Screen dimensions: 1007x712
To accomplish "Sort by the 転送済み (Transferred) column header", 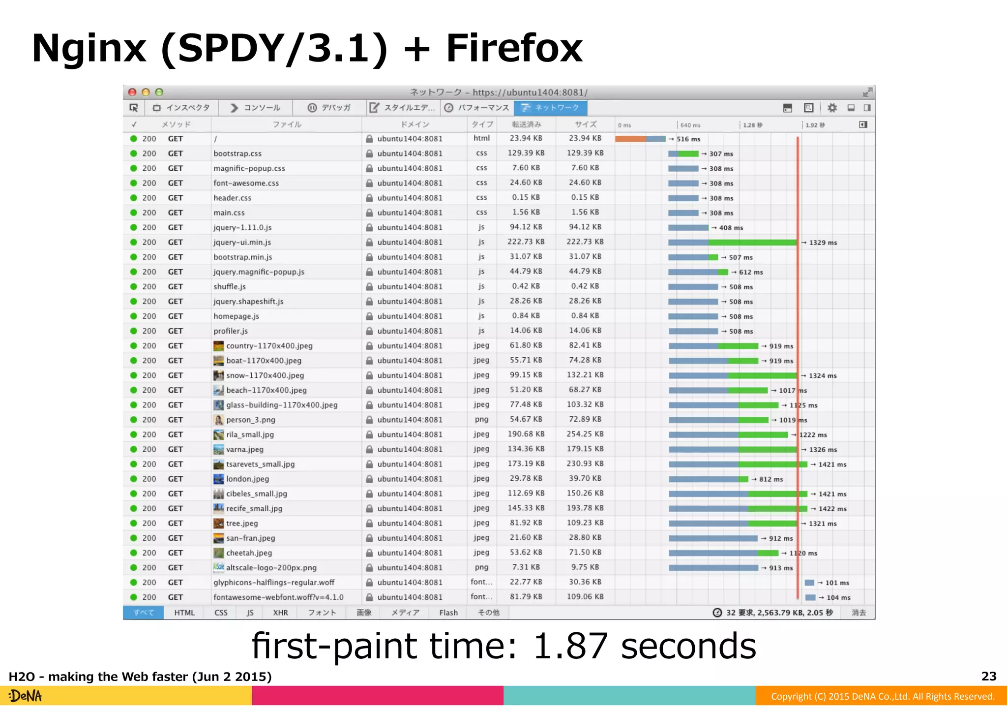I will pos(526,124).
